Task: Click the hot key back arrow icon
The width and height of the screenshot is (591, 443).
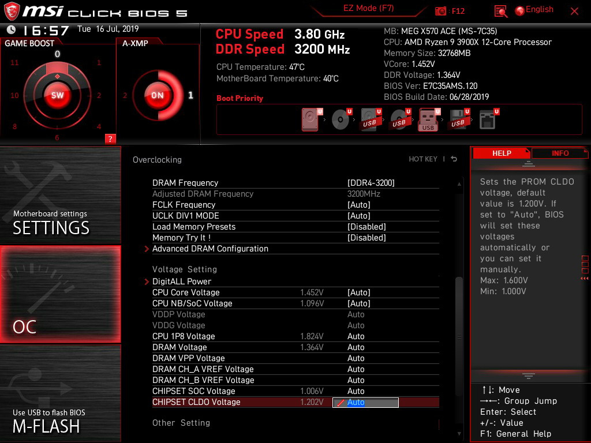Action: click(x=454, y=159)
